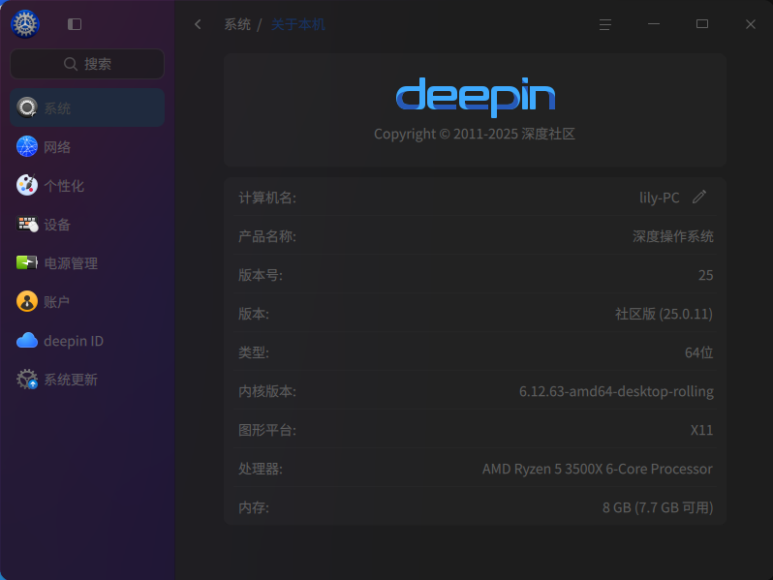Click the 内核版本: label
This screenshot has height=580, width=773.
pos(267,391)
